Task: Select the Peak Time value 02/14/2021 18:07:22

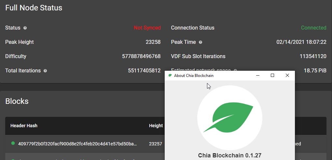Action: [x=301, y=42]
